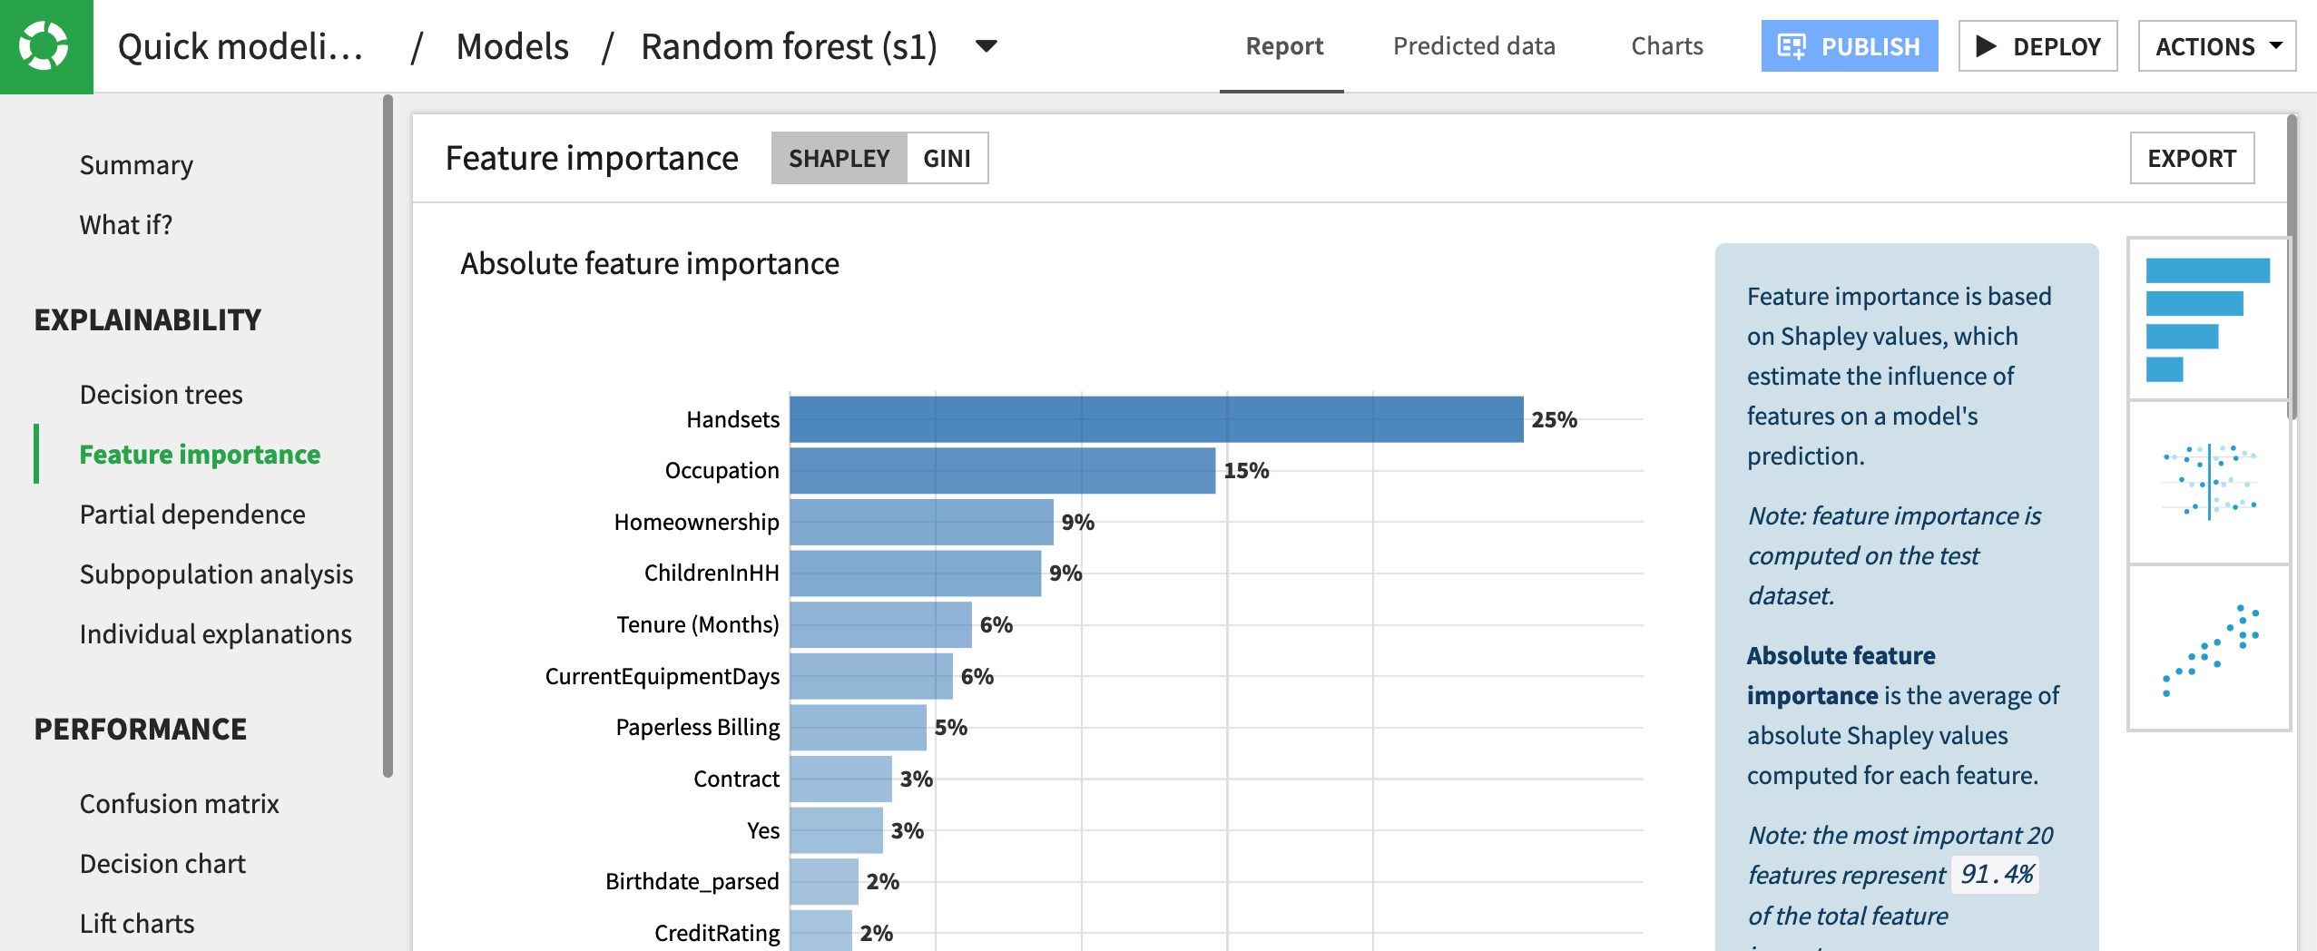Image resolution: width=2317 pixels, height=951 pixels.
Task: Click the play icon on the DEPLOY button
Action: pos(1988,45)
